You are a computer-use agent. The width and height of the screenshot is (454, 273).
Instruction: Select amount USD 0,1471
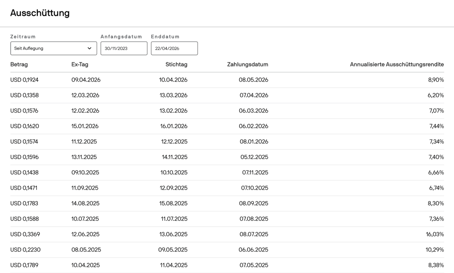[x=24, y=188]
